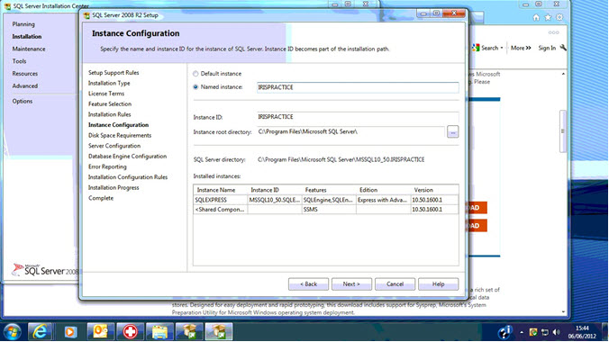Browse for instance root directory (… button)
The image size is (609, 342).
point(452,132)
